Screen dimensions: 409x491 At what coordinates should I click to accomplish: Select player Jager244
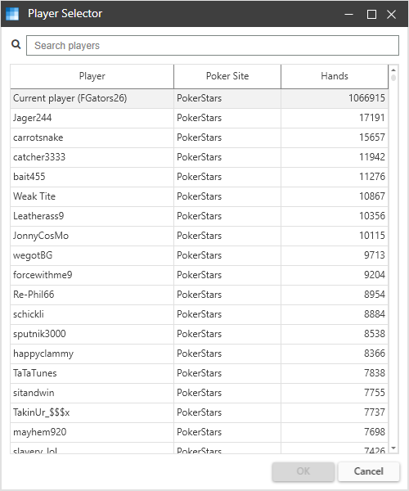[x=199, y=118]
